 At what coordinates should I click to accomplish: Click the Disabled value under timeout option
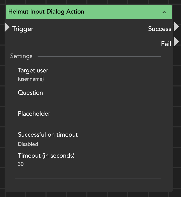(x=28, y=144)
